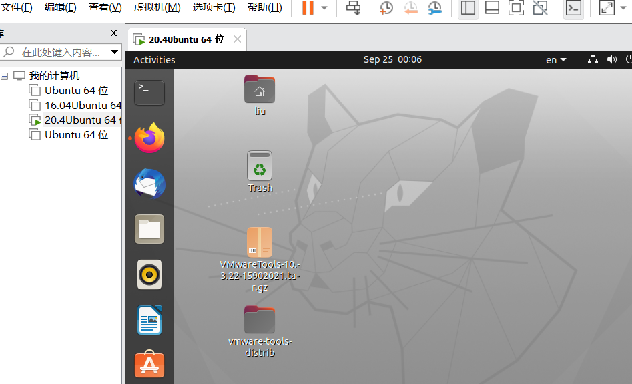Open the 虚拟机(M) menu
632x384 pixels.
point(157,7)
